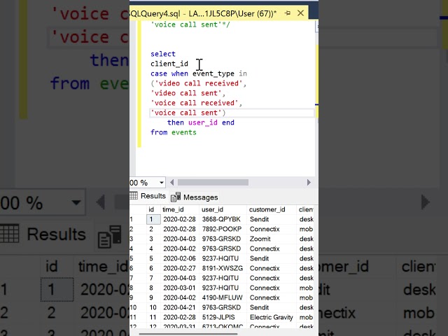Click the Results grid icon

click(134, 196)
